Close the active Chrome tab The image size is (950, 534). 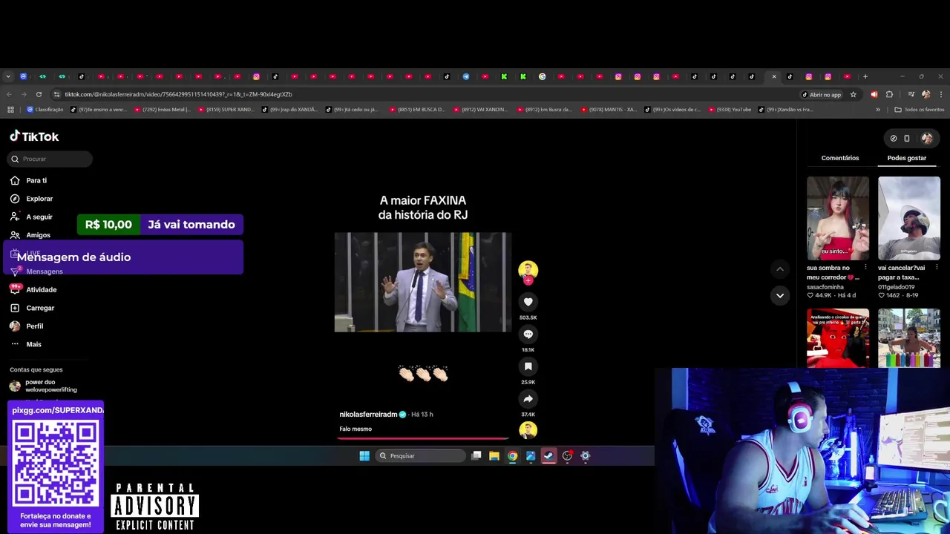coord(773,76)
